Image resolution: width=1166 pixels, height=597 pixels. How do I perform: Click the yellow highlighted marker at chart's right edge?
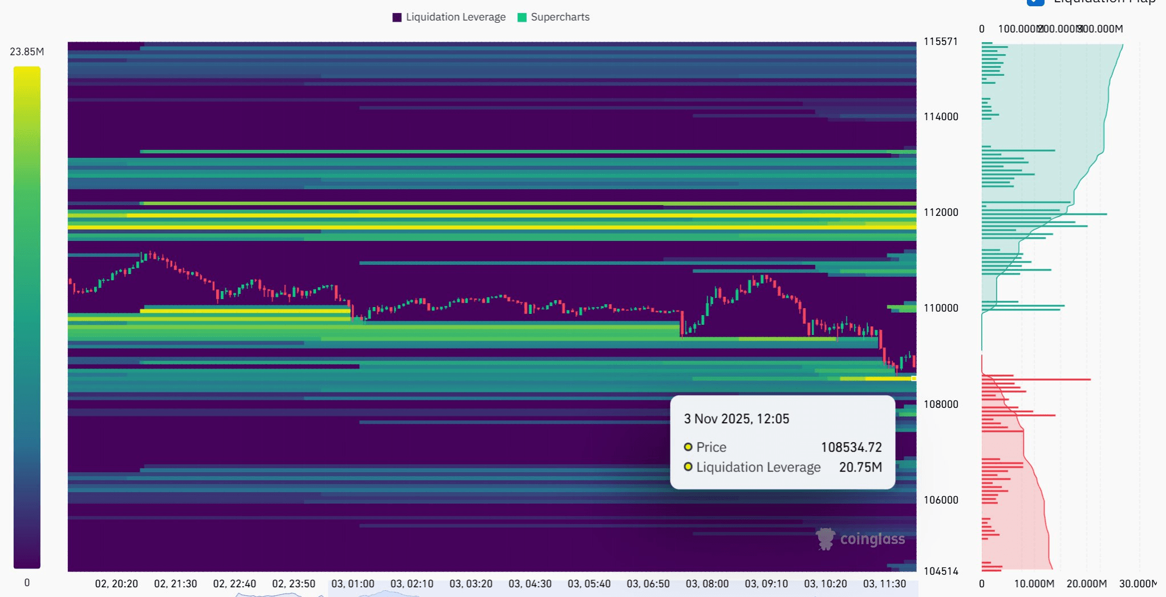[913, 378]
